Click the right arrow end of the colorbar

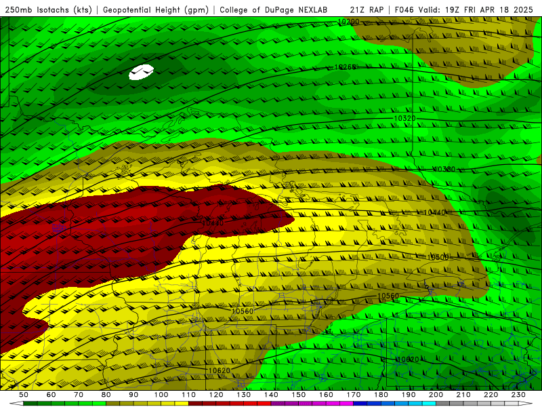click(526, 404)
